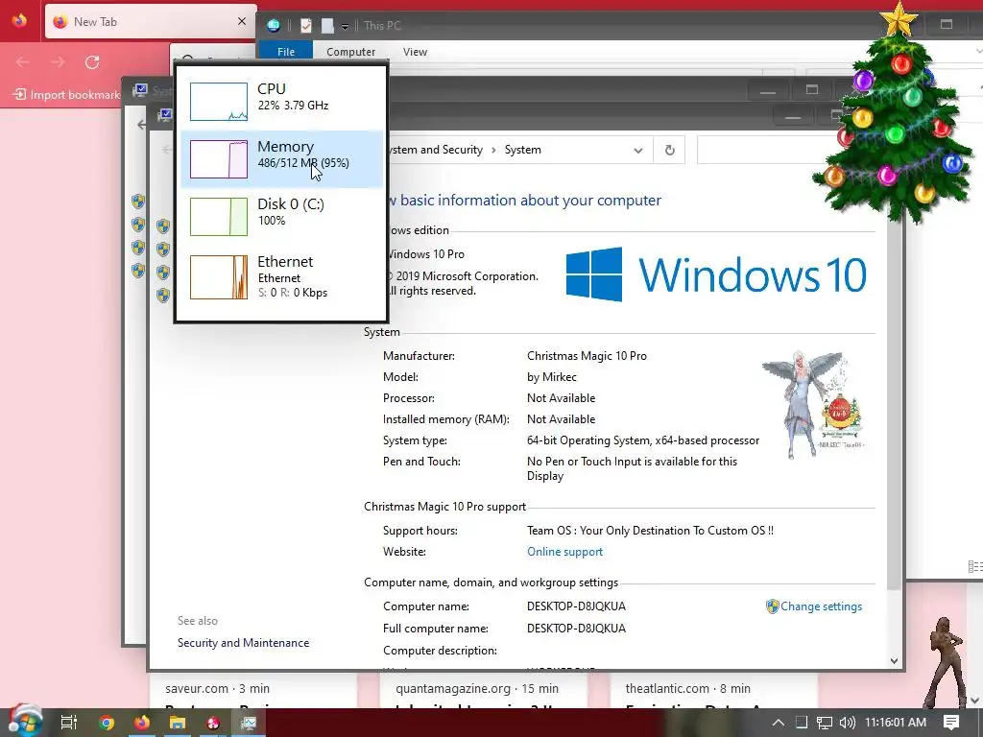Screen dimensions: 983x737
Task: Click Import bookmarks in Firefox toolbar
Action: 66,95
